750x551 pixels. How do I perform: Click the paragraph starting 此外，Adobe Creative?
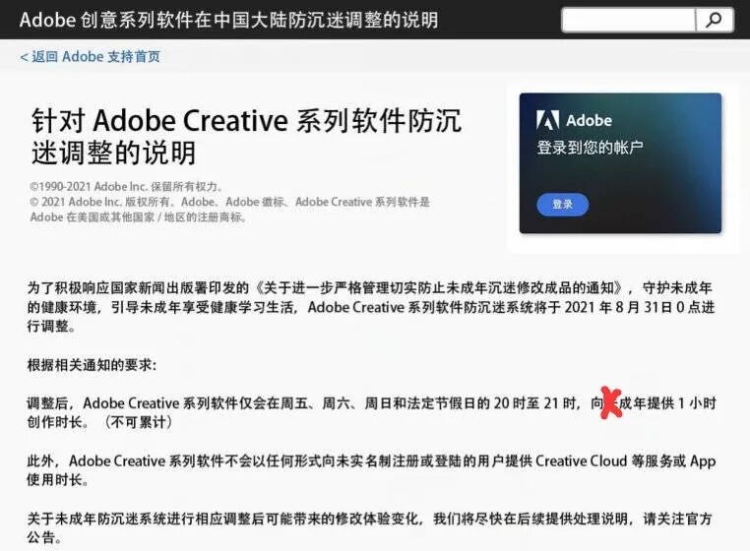click(x=371, y=470)
